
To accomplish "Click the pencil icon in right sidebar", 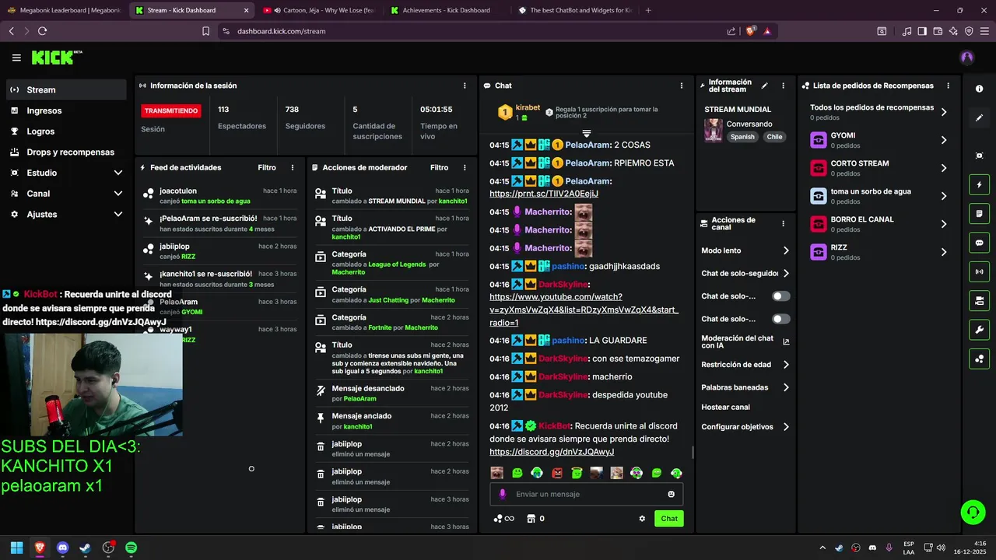I will (x=979, y=118).
